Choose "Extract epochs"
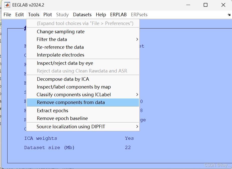Viewport: 232px width, 169px height. point(52,110)
